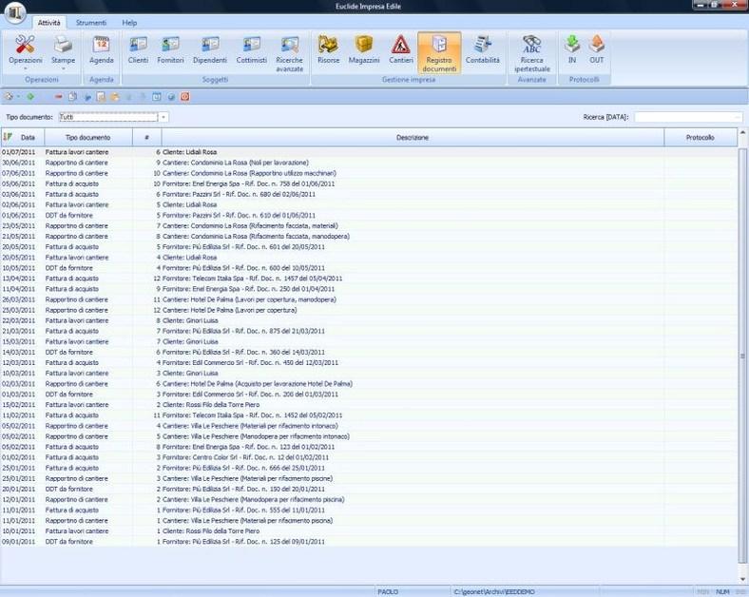Image resolution: width=749 pixels, height=597 pixels.
Task: Expand the Operazioni dropdown menu
Action: tap(26, 67)
